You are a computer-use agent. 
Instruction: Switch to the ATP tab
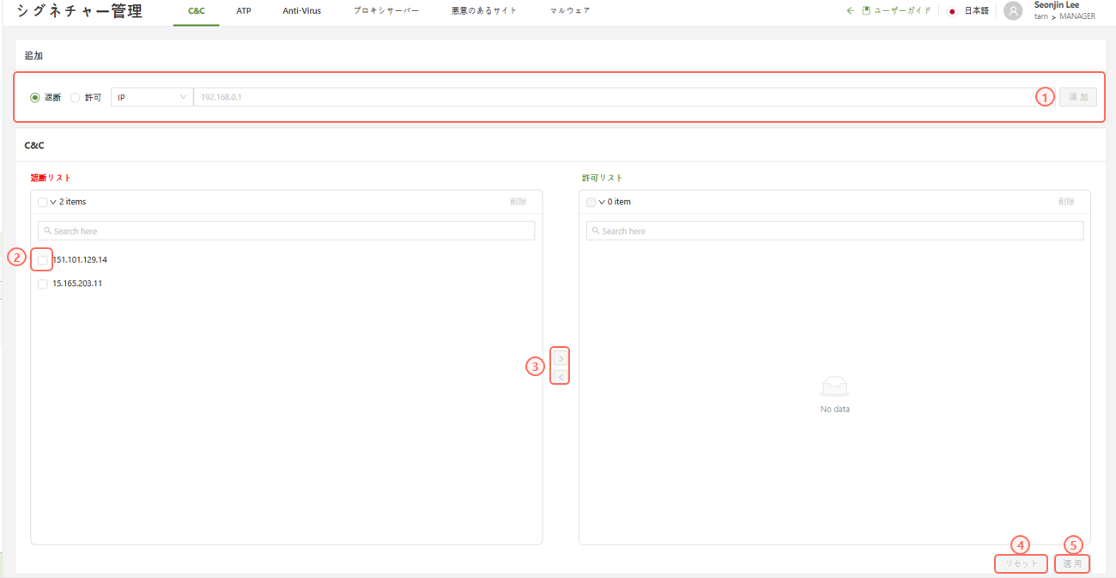244,11
